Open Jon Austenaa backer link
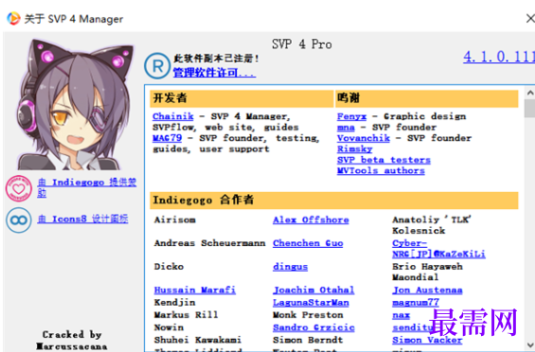 click(x=427, y=290)
